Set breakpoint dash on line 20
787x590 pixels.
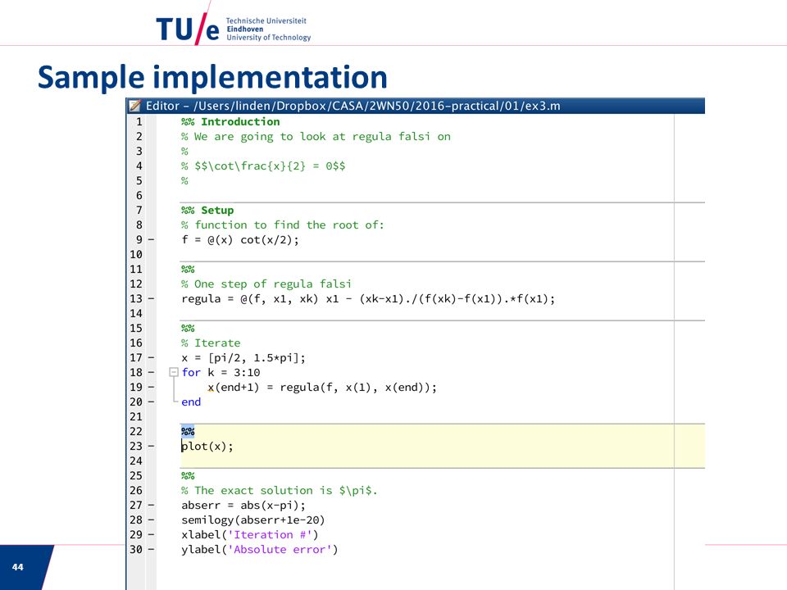point(151,402)
